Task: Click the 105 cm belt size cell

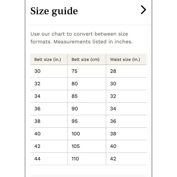Action: click(87, 146)
